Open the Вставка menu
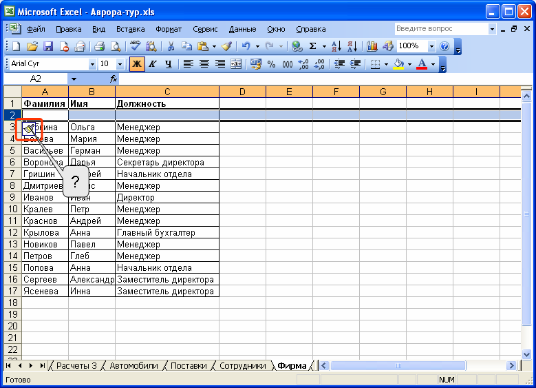Viewport: 536px width, 388px height. pos(131,29)
